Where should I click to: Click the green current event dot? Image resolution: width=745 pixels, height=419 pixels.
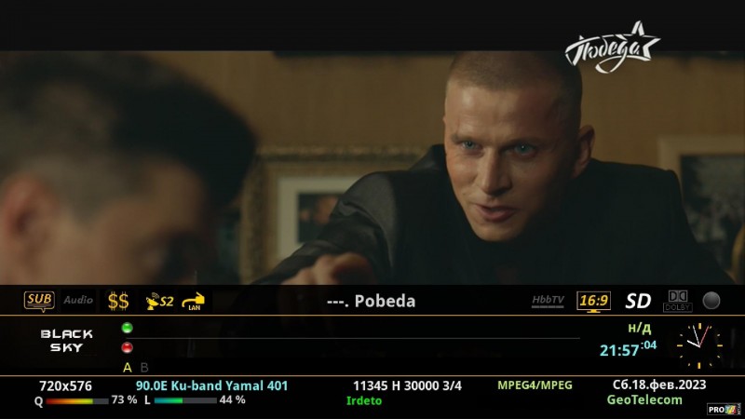point(127,328)
